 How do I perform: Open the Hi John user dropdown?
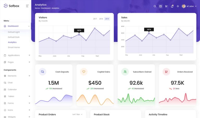189,6
